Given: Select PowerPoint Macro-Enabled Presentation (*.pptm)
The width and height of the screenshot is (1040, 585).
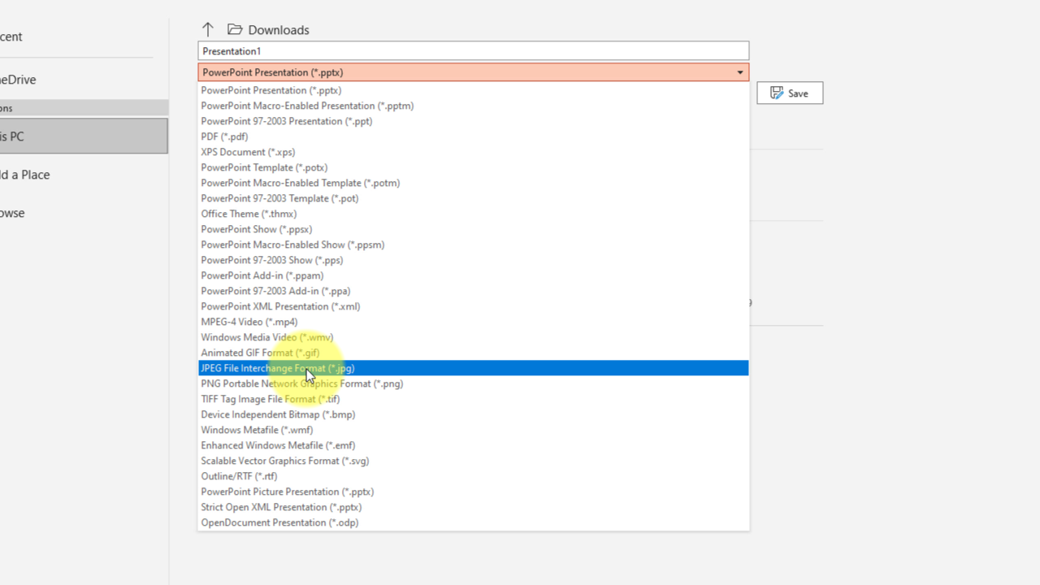Looking at the screenshot, I should click(x=473, y=106).
